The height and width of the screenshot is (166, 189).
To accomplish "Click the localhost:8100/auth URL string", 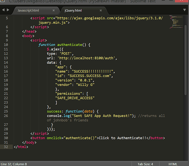I will click(86, 58).
